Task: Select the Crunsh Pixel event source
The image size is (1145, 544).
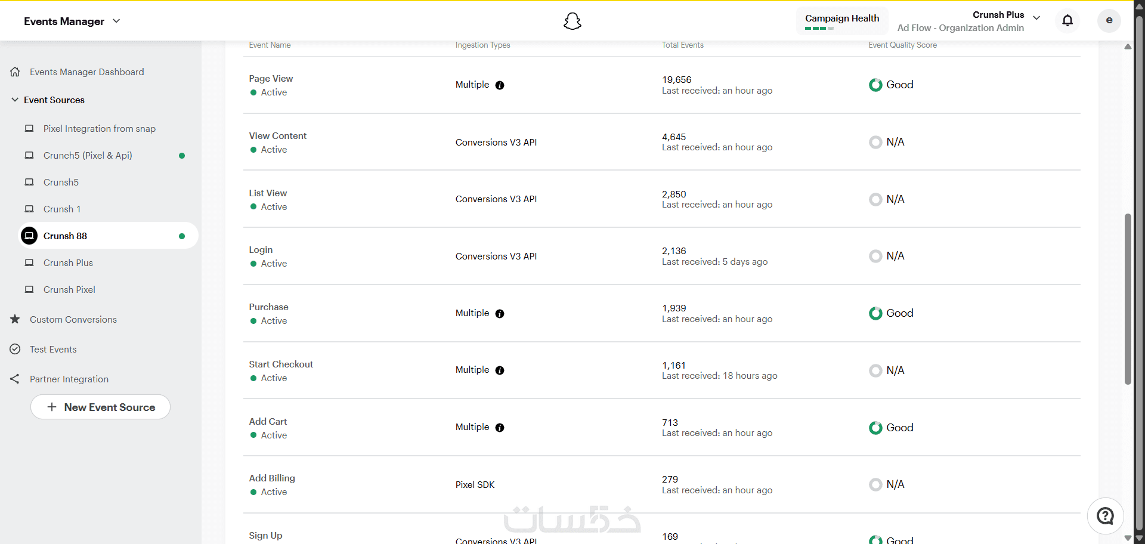Action: [x=69, y=290]
